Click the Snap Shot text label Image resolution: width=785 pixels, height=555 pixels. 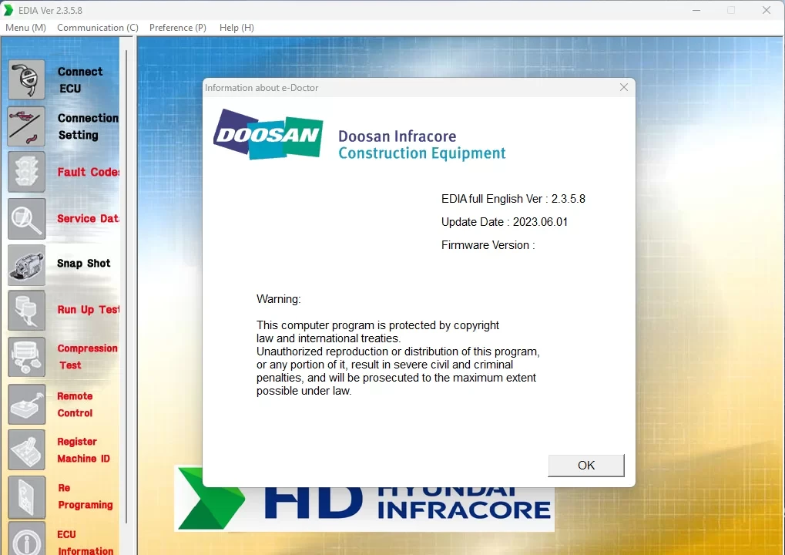pos(84,264)
